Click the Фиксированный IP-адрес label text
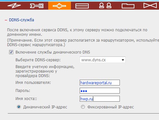 tap(110, 107)
